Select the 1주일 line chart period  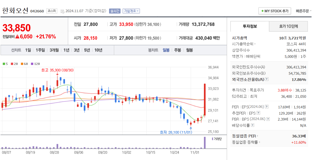pyautogui.click(x=40, y=50)
